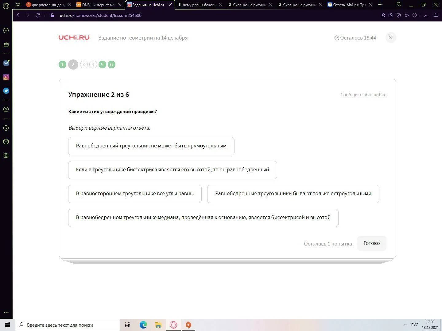Add page to bookmarks heart icon
The width and height of the screenshot is (442, 331).
click(x=415, y=15)
